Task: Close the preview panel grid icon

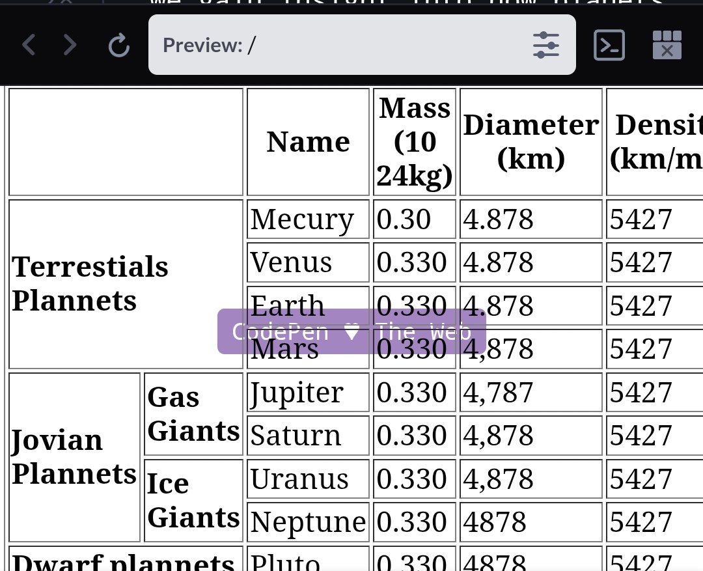Action: point(667,45)
